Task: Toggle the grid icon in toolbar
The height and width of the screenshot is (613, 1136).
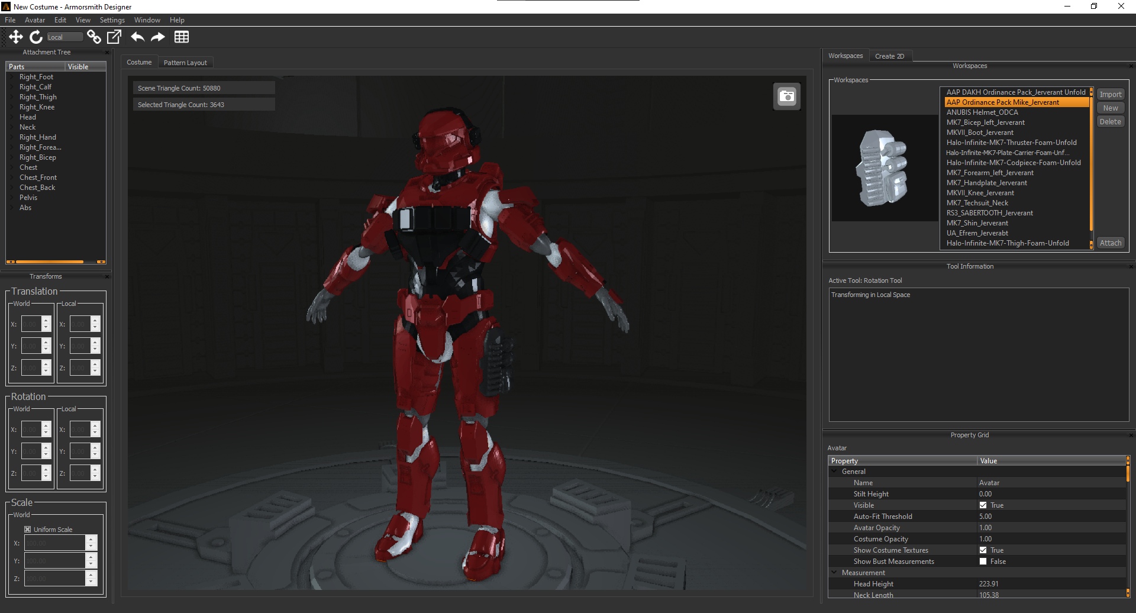Action: pyautogui.click(x=182, y=37)
